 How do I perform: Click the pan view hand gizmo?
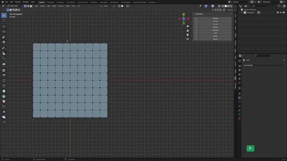187,31
